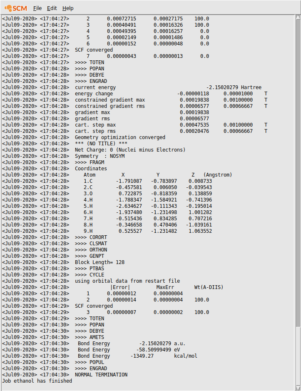Open the Help menu
Image resolution: width=301 pixels, height=391 pixels.
[68, 8]
